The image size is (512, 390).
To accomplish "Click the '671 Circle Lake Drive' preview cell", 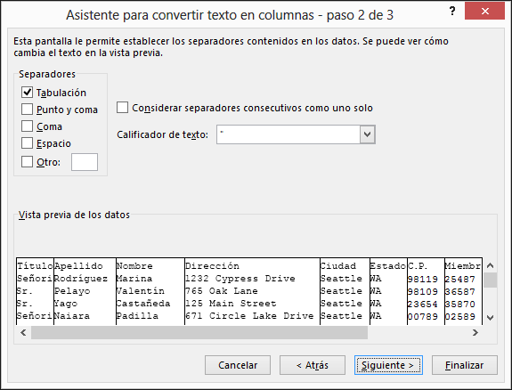I will click(x=249, y=316).
